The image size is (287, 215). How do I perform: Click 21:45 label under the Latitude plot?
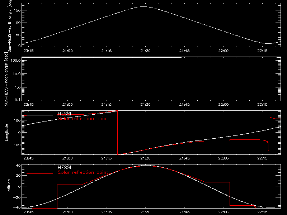click(x=184, y=212)
